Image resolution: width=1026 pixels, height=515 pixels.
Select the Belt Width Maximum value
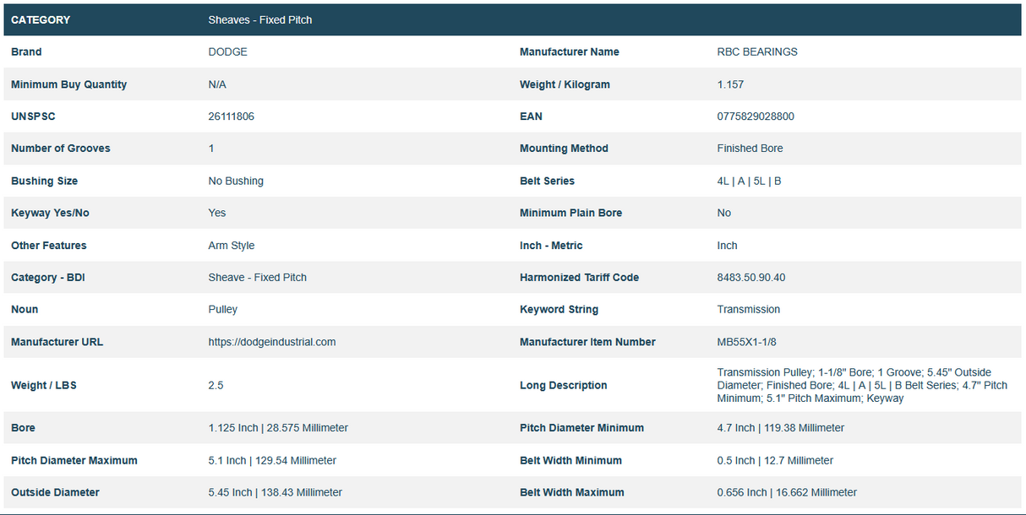[786, 492]
